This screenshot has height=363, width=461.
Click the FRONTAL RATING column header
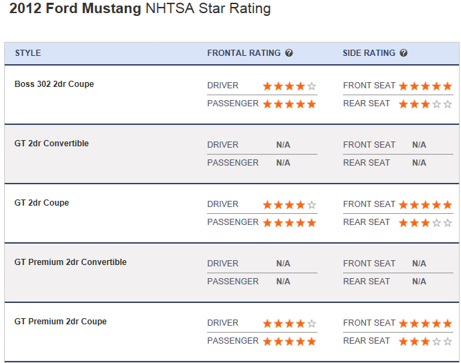[x=244, y=53]
